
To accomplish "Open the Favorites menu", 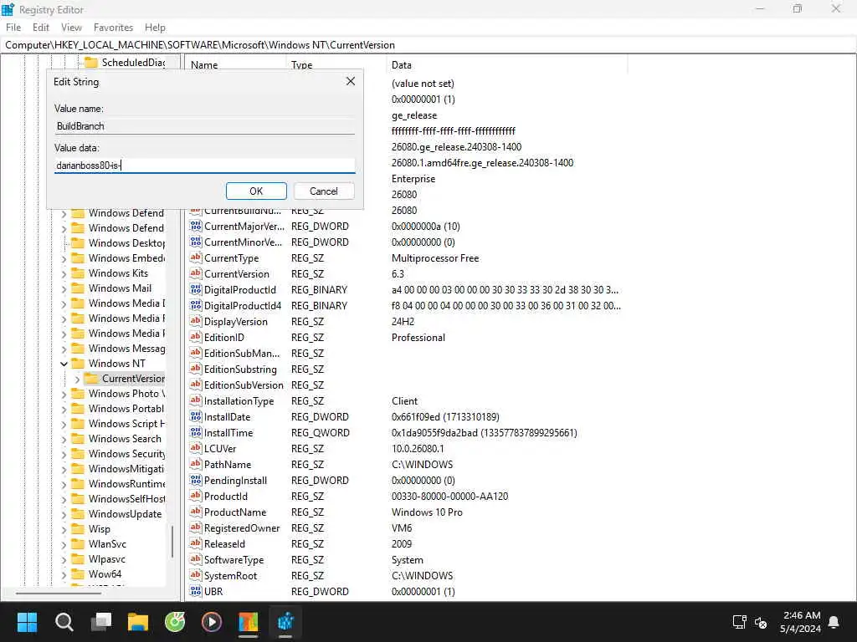I will pos(113,28).
